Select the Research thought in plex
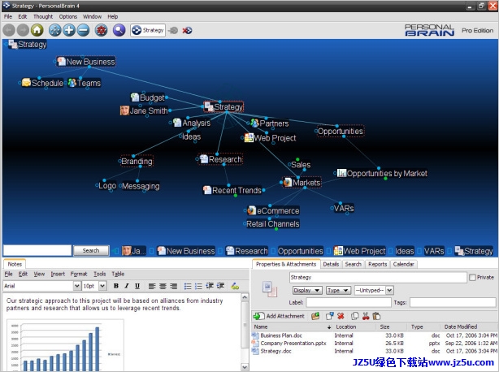 [221, 159]
